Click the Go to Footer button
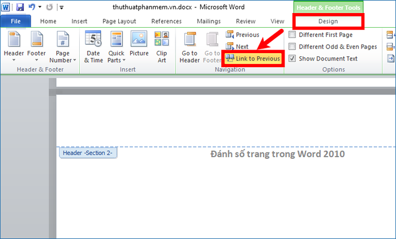 coord(212,47)
